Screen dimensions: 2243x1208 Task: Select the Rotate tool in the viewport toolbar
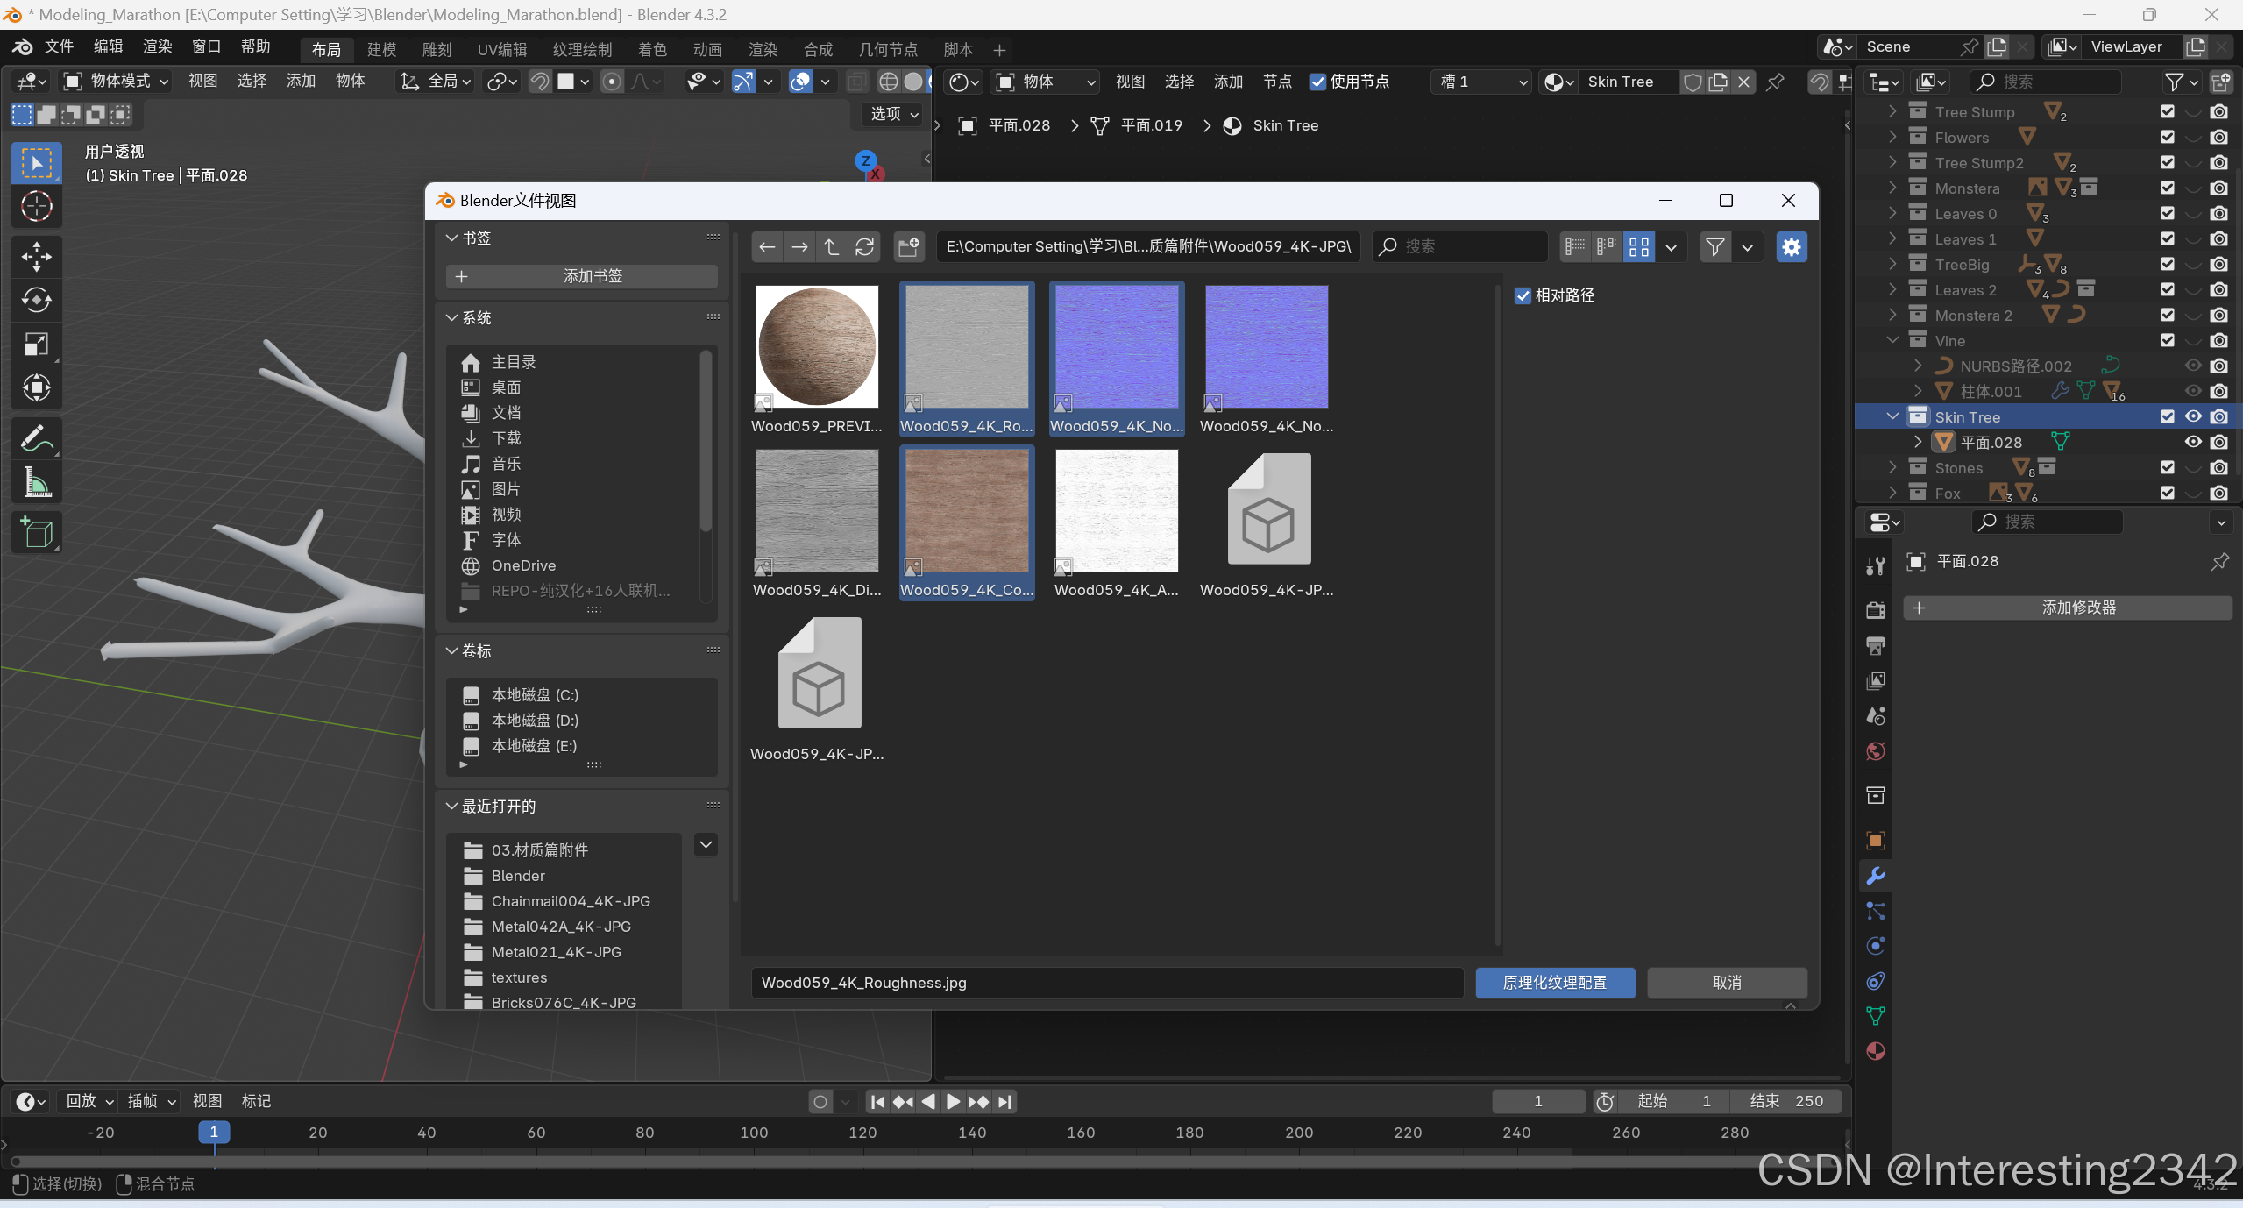tap(36, 301)
